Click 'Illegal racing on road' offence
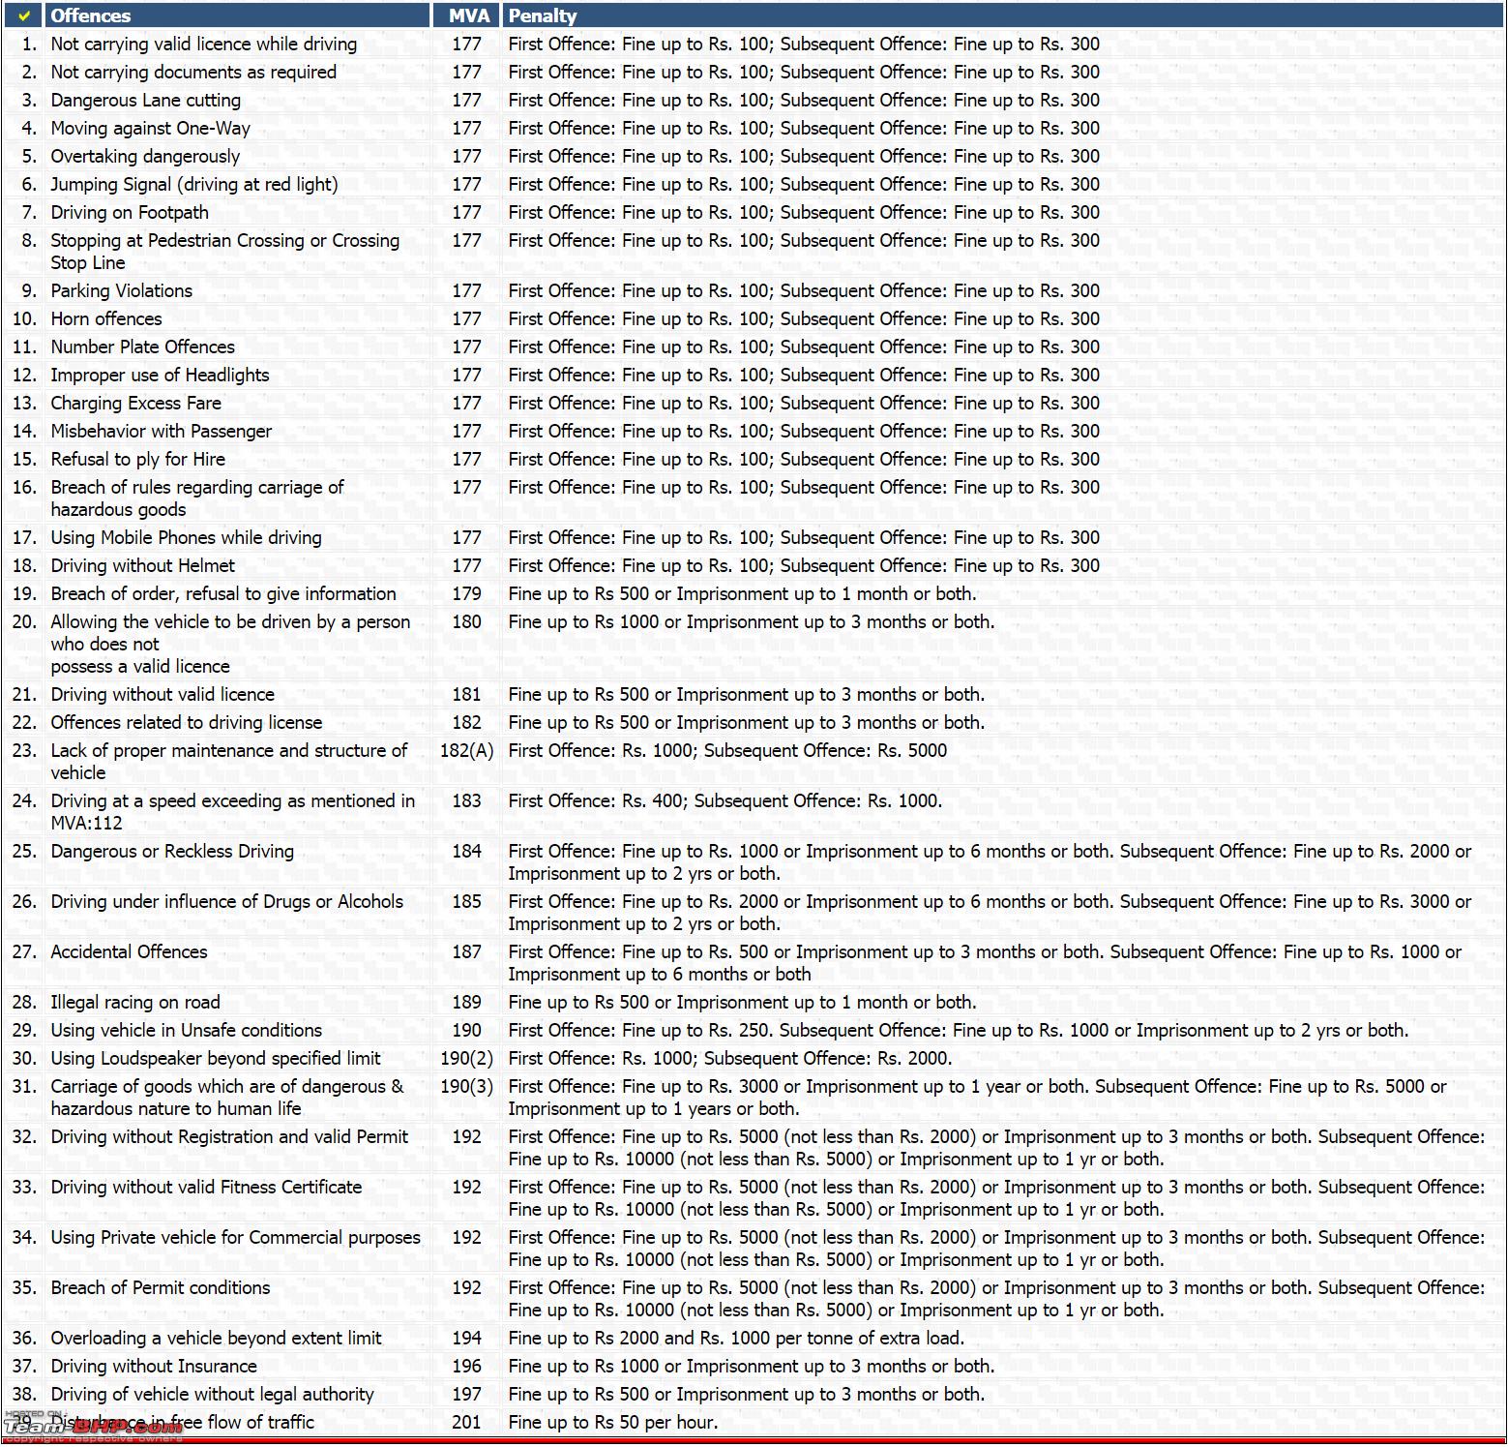Image resolution: width=1508 pixels, height=1447 pixels. (135, 1002)
